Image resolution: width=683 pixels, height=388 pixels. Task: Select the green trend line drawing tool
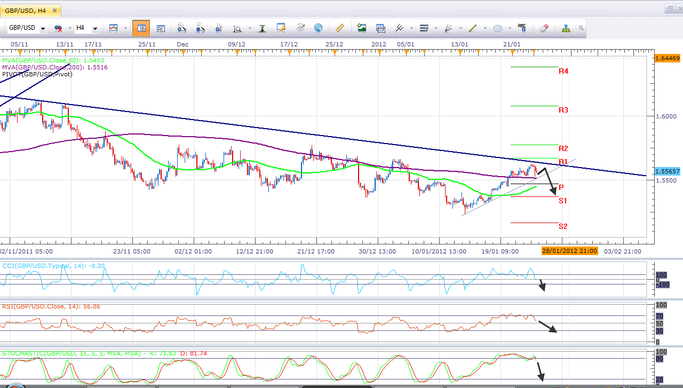[473, 28]
